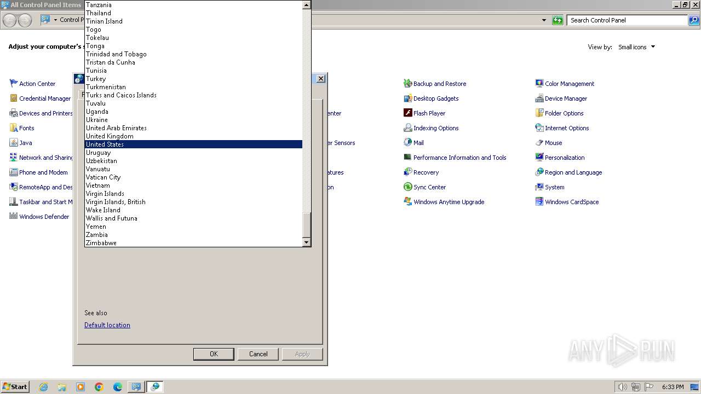Select Ukraine in the location list
Viewport: 701px width, 394px height.
click(193, 120)
